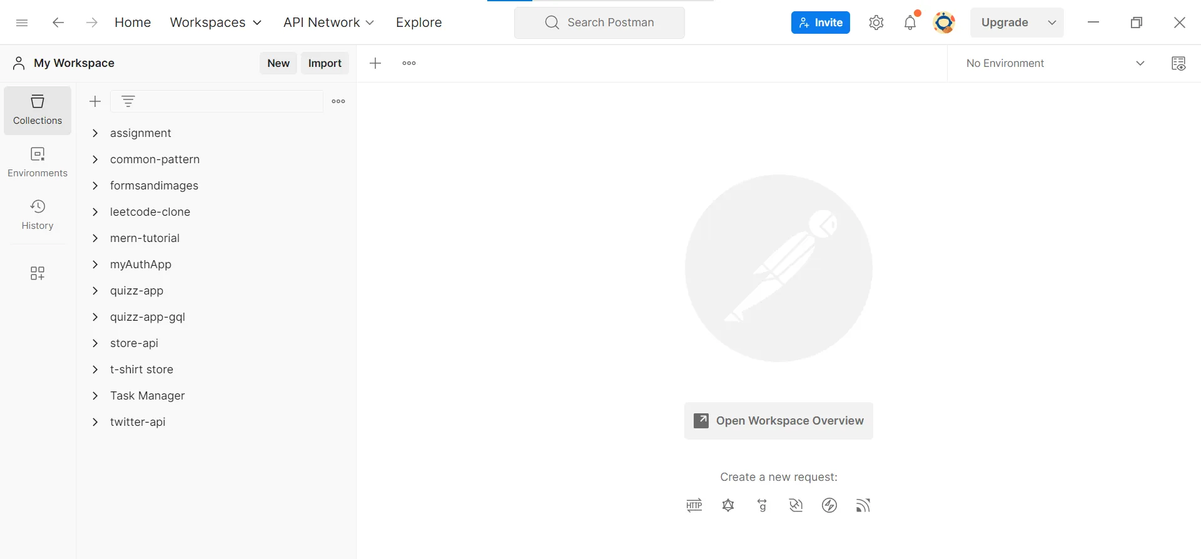
Task: Expand the formsandimages collection
Action: pos(95,186)
